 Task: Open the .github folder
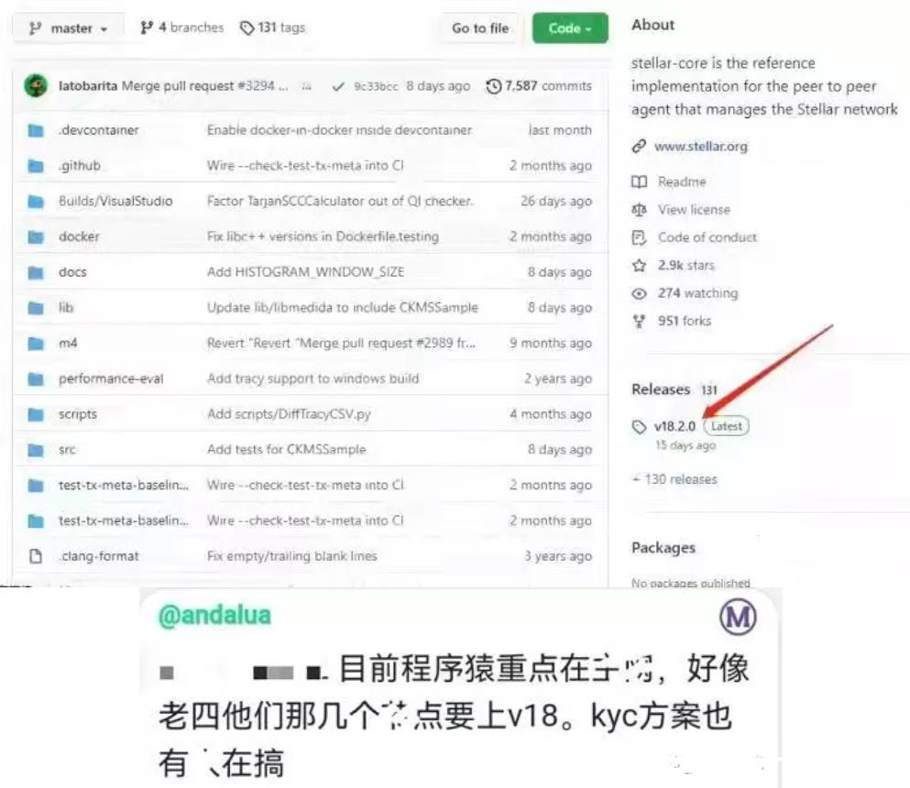click(80, 165)
